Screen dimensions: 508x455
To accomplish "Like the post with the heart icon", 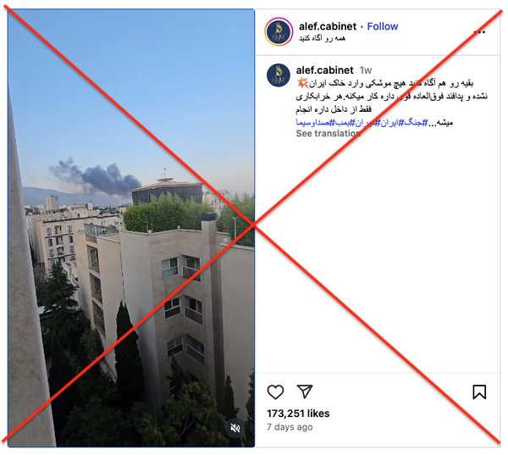I will click(275, 391).
